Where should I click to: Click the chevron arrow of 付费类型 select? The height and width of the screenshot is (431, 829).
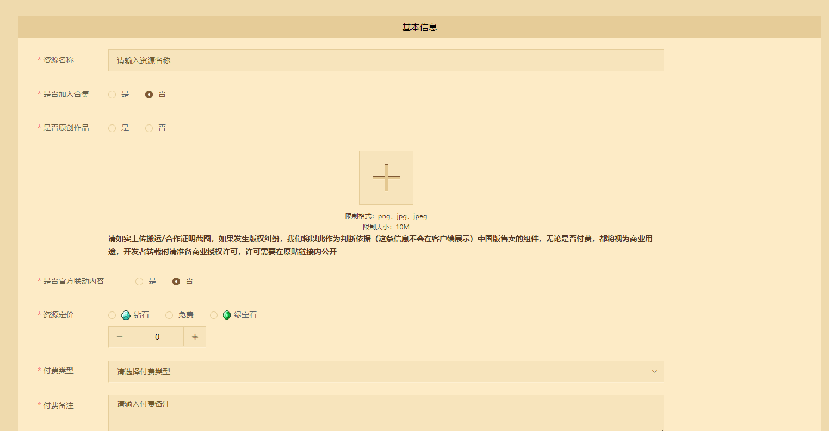tap(654, 371)
